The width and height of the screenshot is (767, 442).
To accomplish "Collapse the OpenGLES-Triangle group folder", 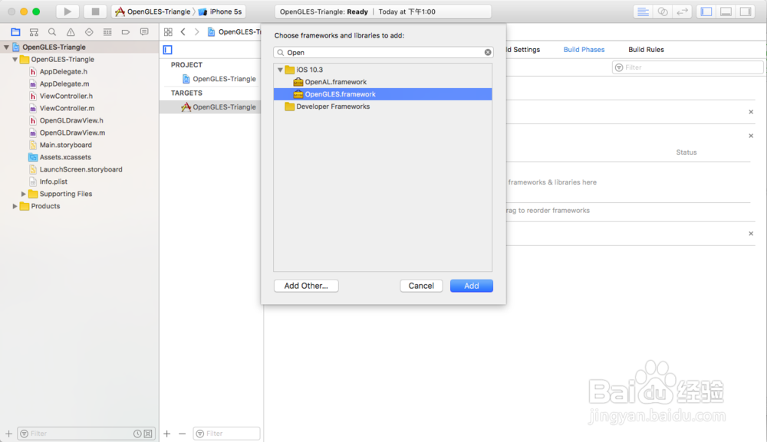I will [15, 60].
